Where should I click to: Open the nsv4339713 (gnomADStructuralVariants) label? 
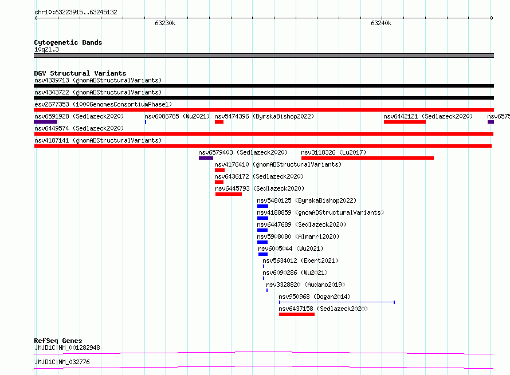(x=98, y=80)
